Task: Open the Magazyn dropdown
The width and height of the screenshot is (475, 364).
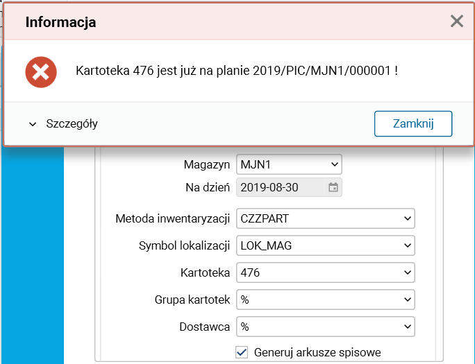Action: (289, 164)
